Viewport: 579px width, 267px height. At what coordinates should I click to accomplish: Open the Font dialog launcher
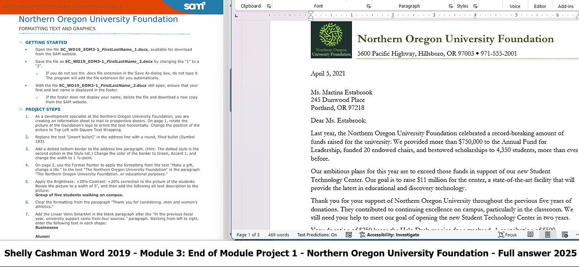(368, 6)
